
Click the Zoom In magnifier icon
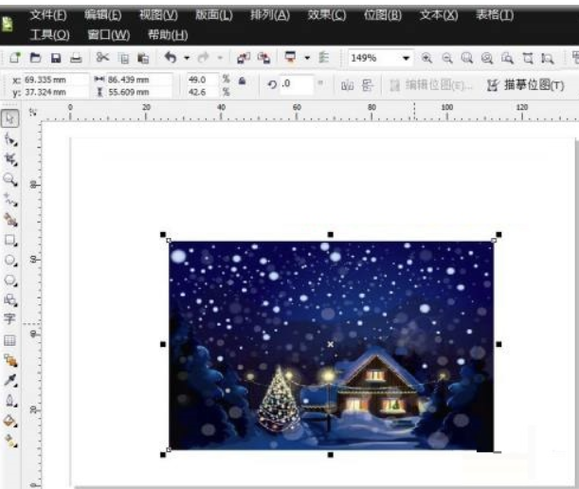426,58
